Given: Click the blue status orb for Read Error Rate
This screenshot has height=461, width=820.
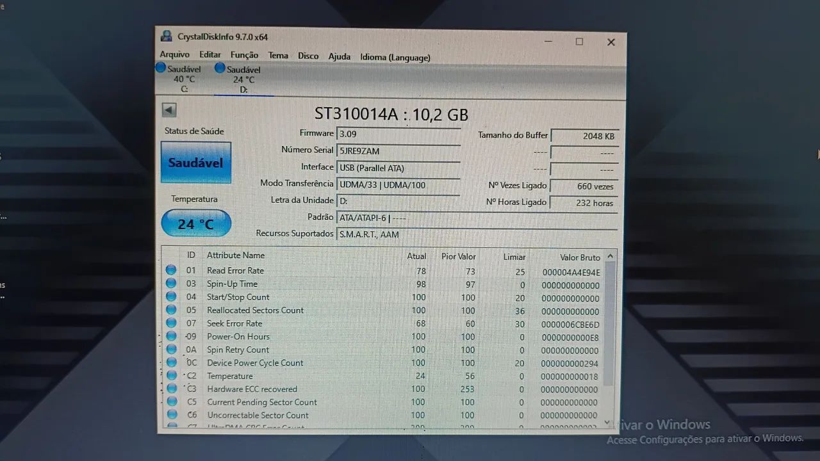Looking at the screenshot, I should click(171, 270).
